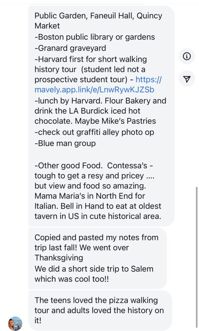Click the 'Public Garden, Faneuil Hall' text line

pyautogui.click(x=98, y=16)
